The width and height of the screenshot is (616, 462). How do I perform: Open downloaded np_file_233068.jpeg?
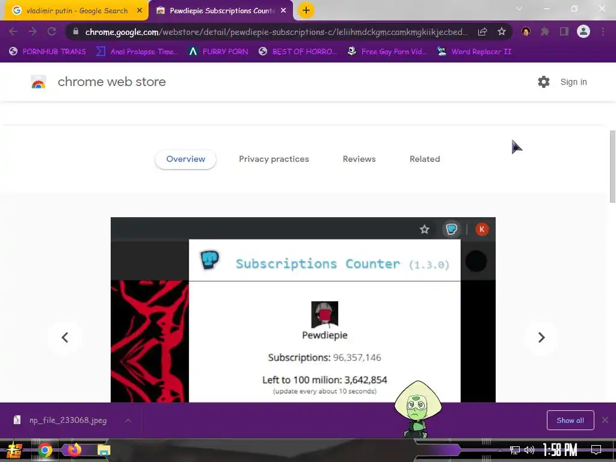(x=67, y=420)
